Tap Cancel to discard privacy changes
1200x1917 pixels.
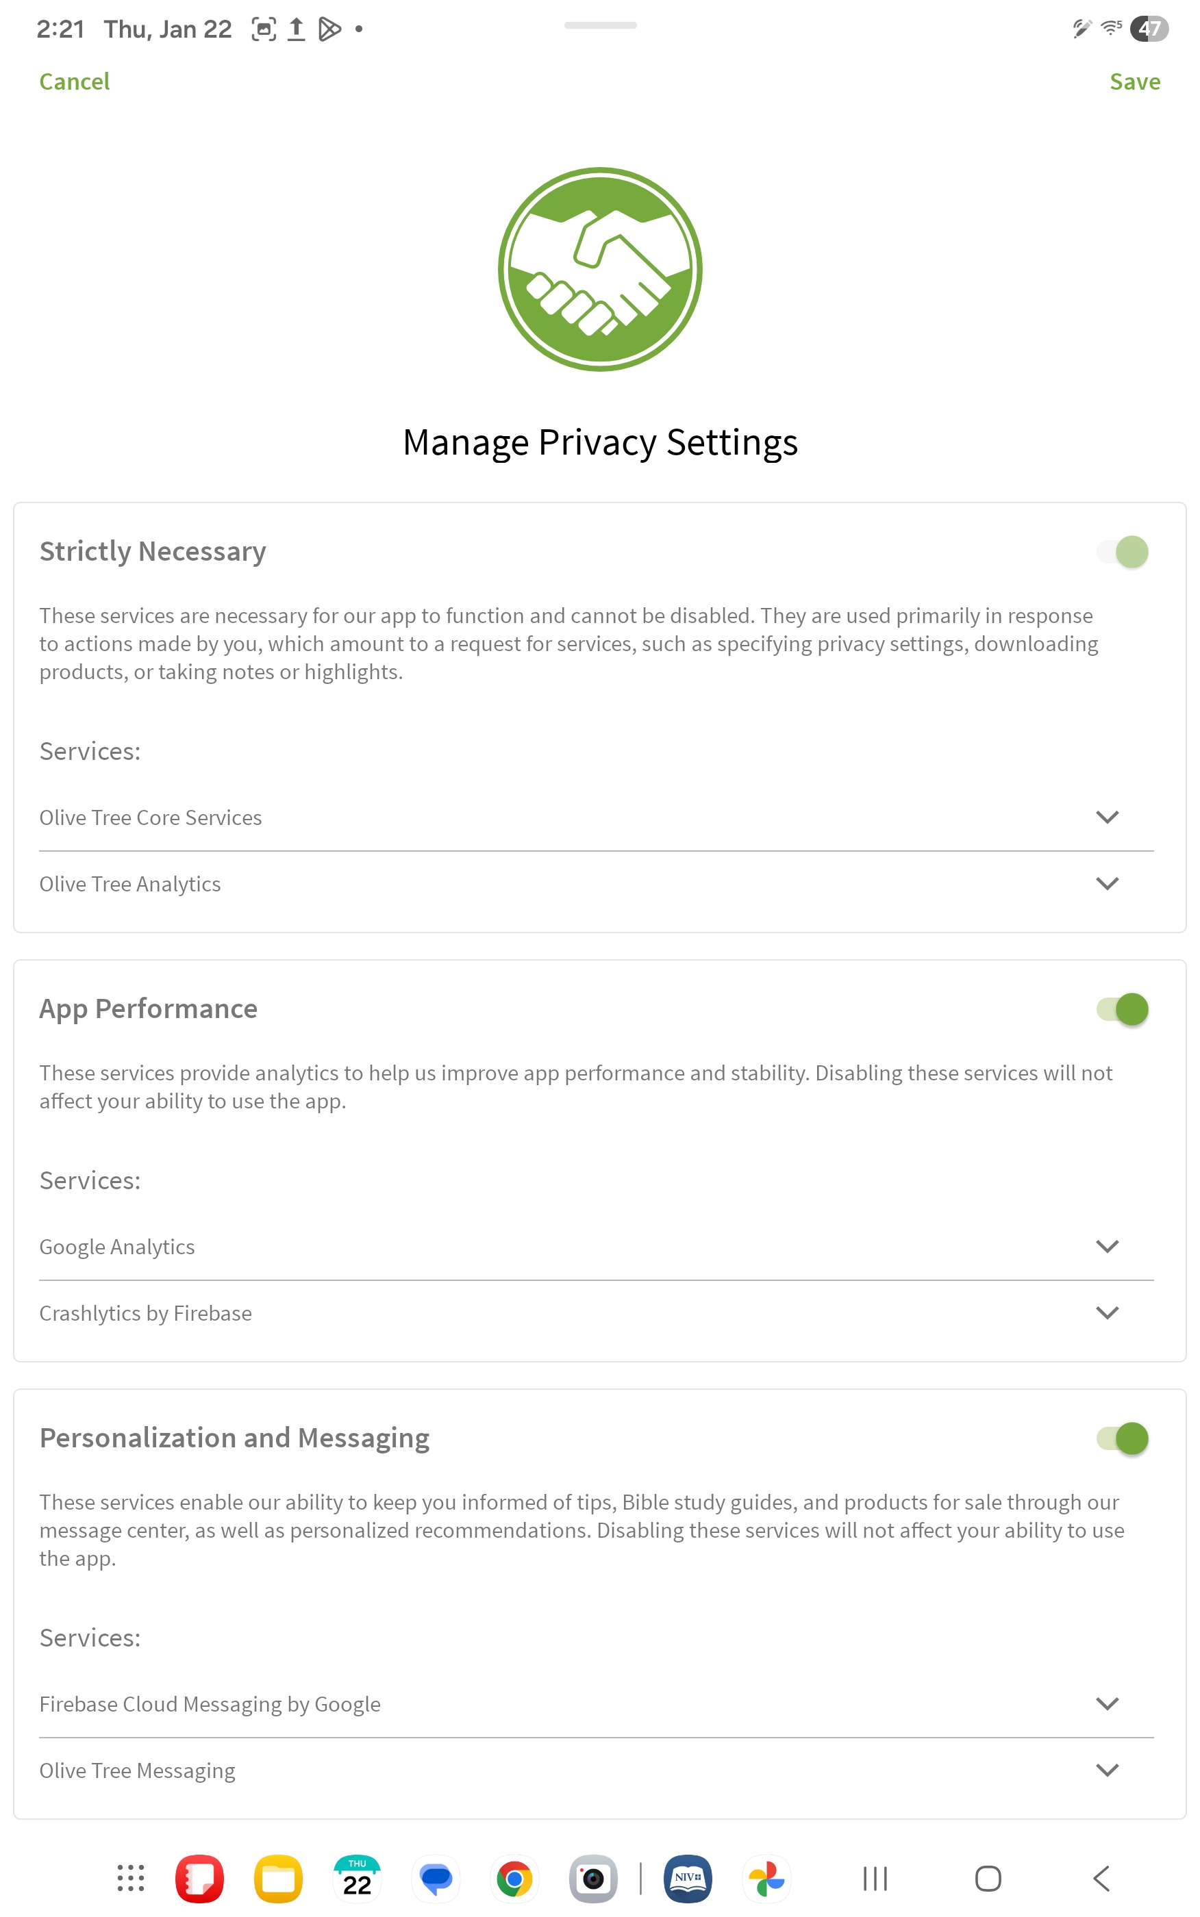pyautogui.click(x=75, y=81)
